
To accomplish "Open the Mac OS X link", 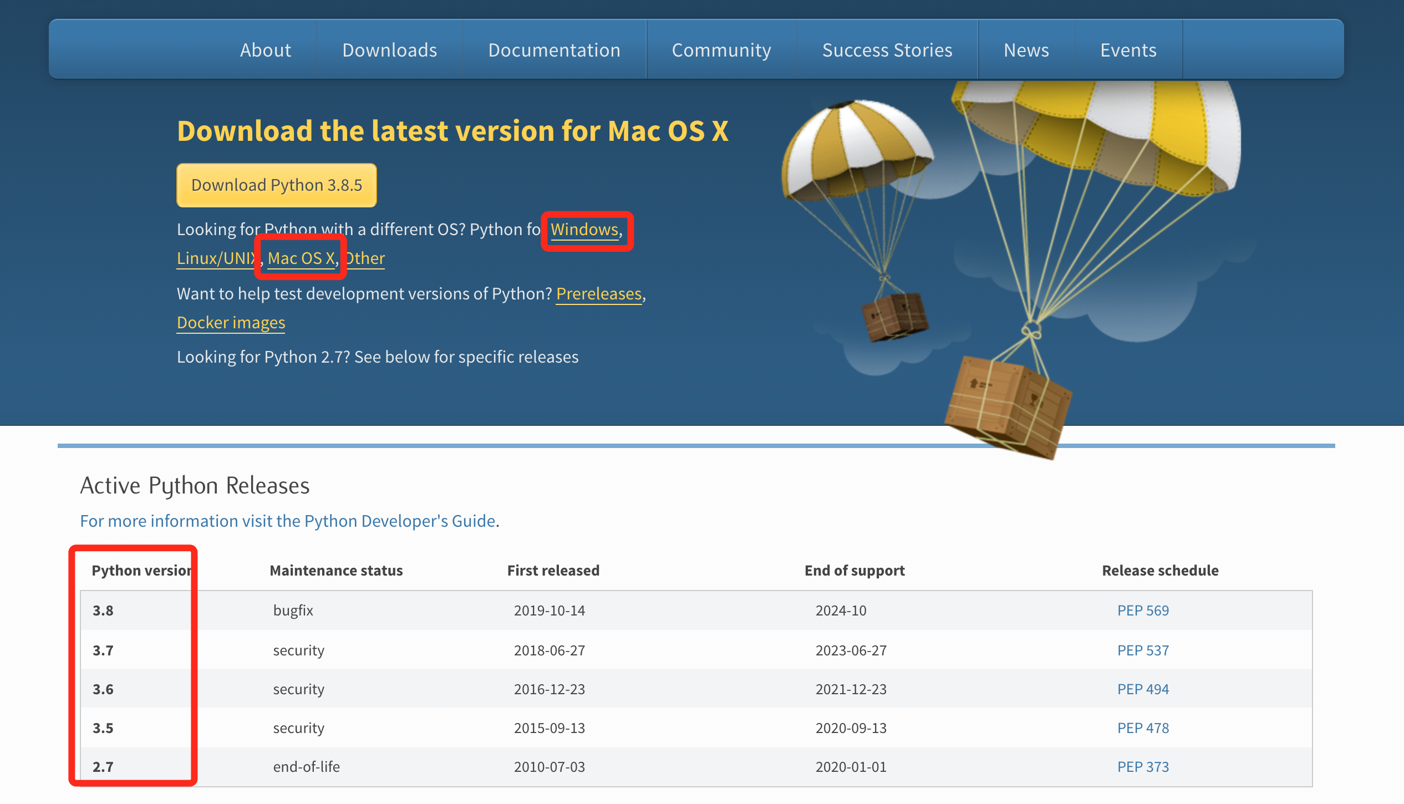I will click(x=301, y=258).
